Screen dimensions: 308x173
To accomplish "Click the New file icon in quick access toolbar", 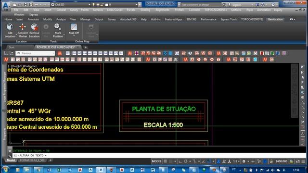I will coord(15,4).
